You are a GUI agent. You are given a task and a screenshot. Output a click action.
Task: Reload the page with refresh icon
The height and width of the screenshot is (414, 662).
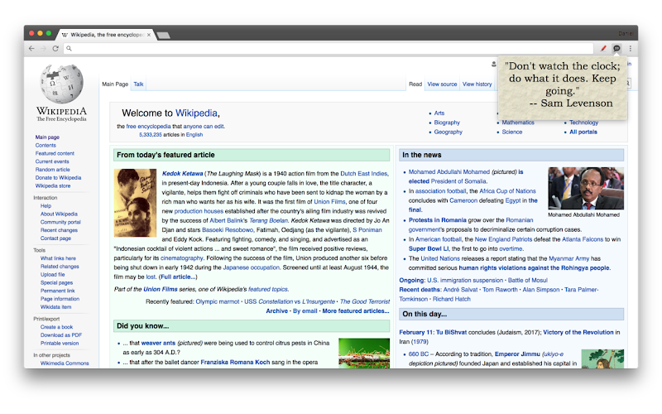55,49
